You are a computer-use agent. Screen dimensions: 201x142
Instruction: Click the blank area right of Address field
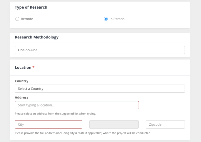click(x=162, y=105)
